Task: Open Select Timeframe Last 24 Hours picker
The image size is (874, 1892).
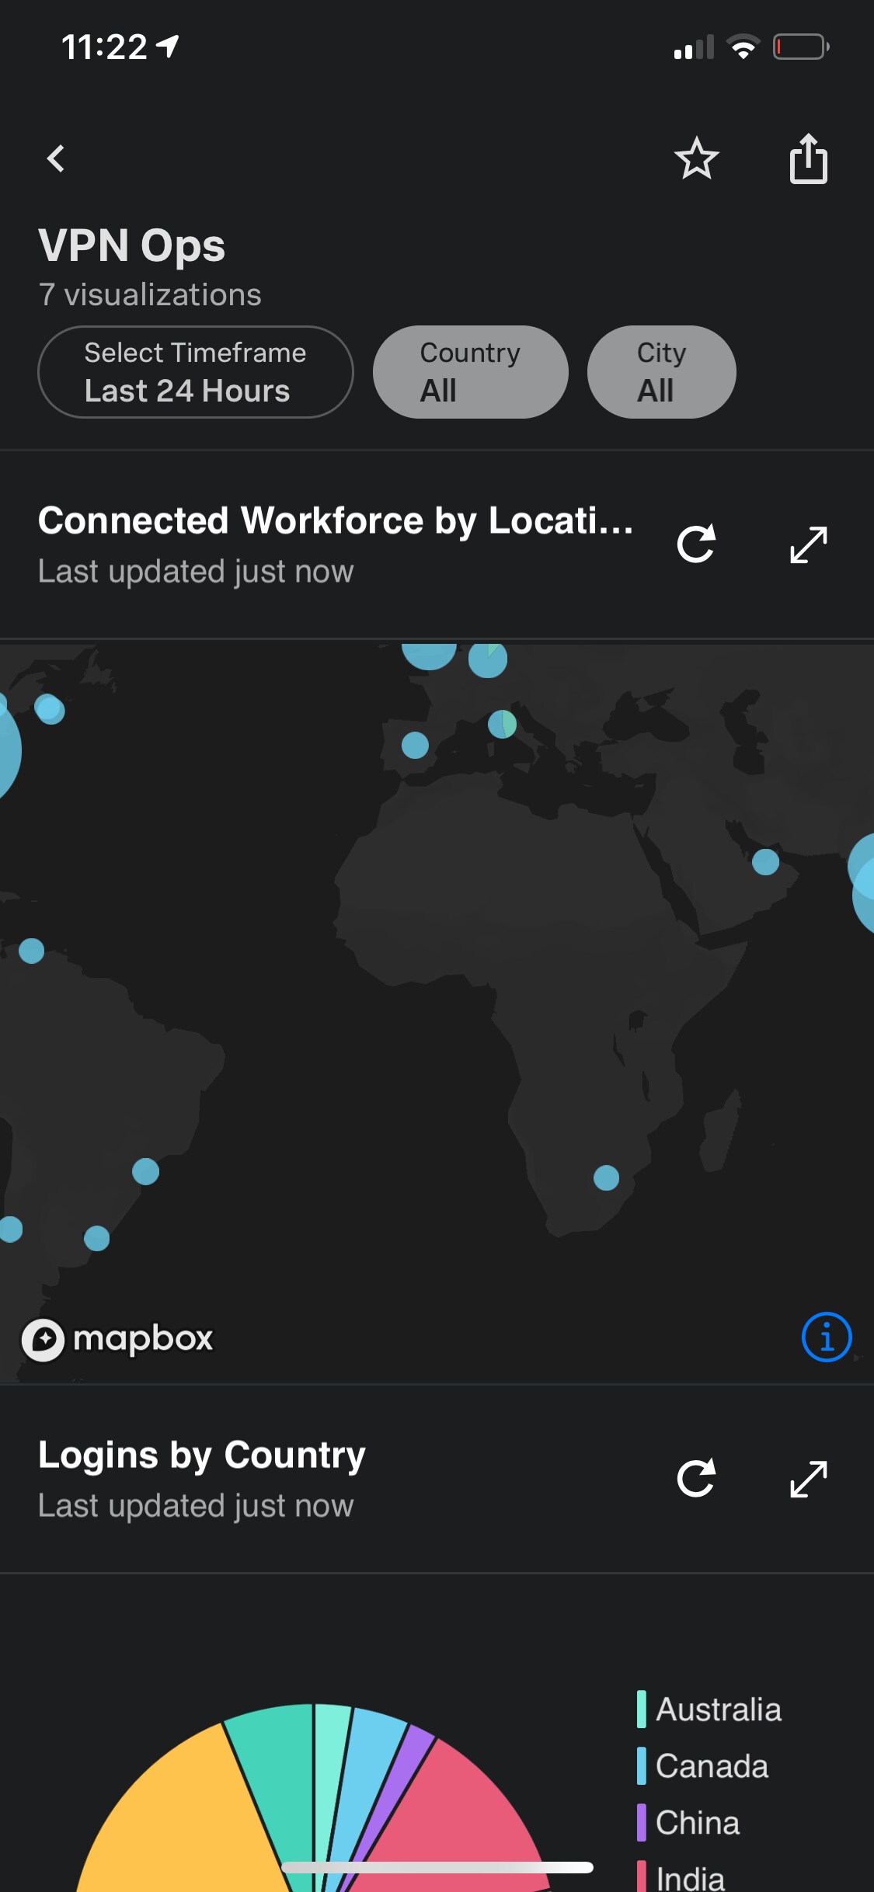Action: click(196, 372)
